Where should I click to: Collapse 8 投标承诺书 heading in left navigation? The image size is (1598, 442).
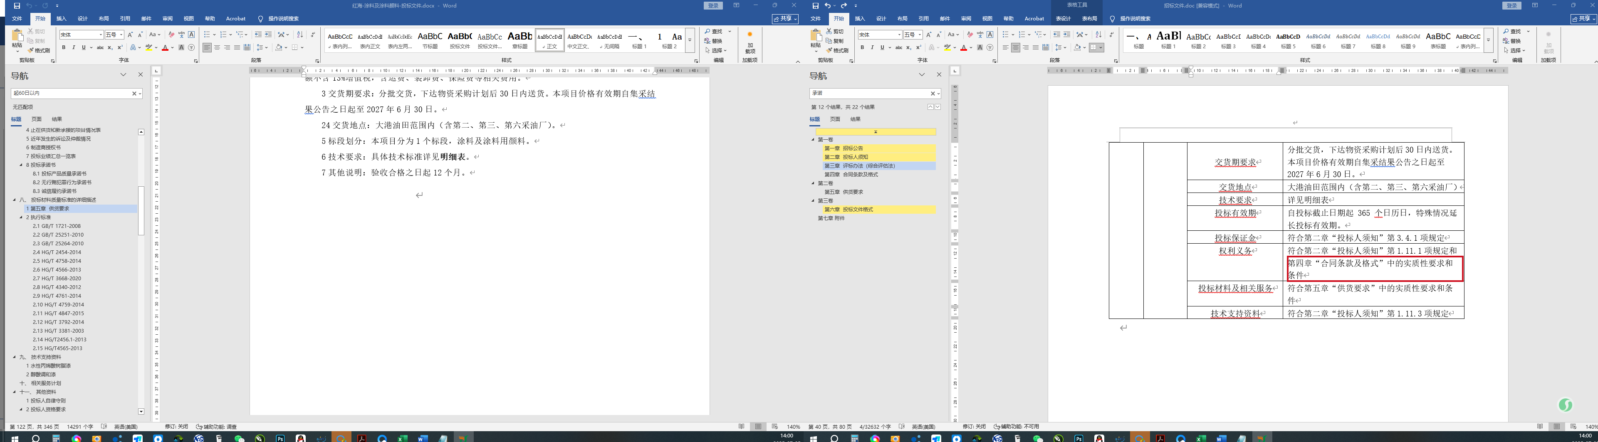[x=20, y=165]
